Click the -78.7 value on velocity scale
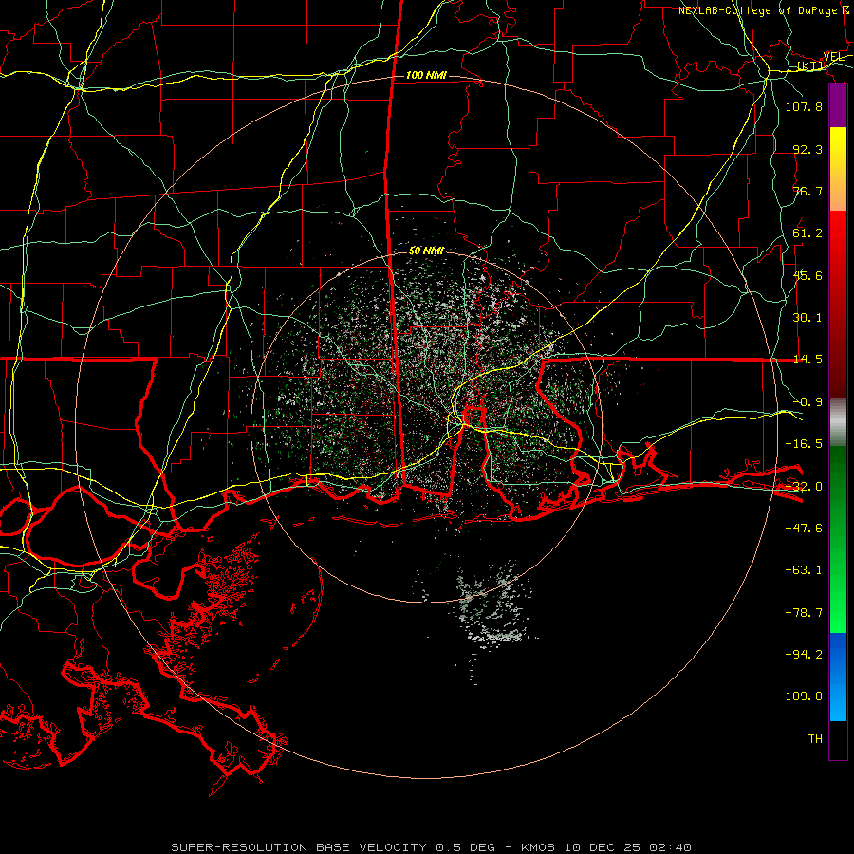The height and width of the screenshot is (854, 854). pos(804,613)
